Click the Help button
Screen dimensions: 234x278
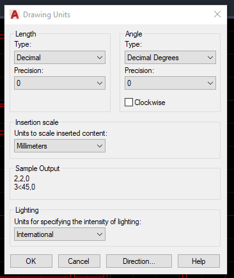pyautogui.click(x=199, y=261)
